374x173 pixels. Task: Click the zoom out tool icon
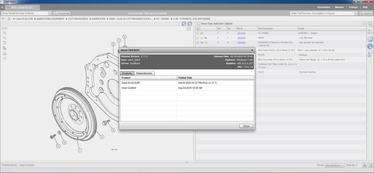coord(4,38)
